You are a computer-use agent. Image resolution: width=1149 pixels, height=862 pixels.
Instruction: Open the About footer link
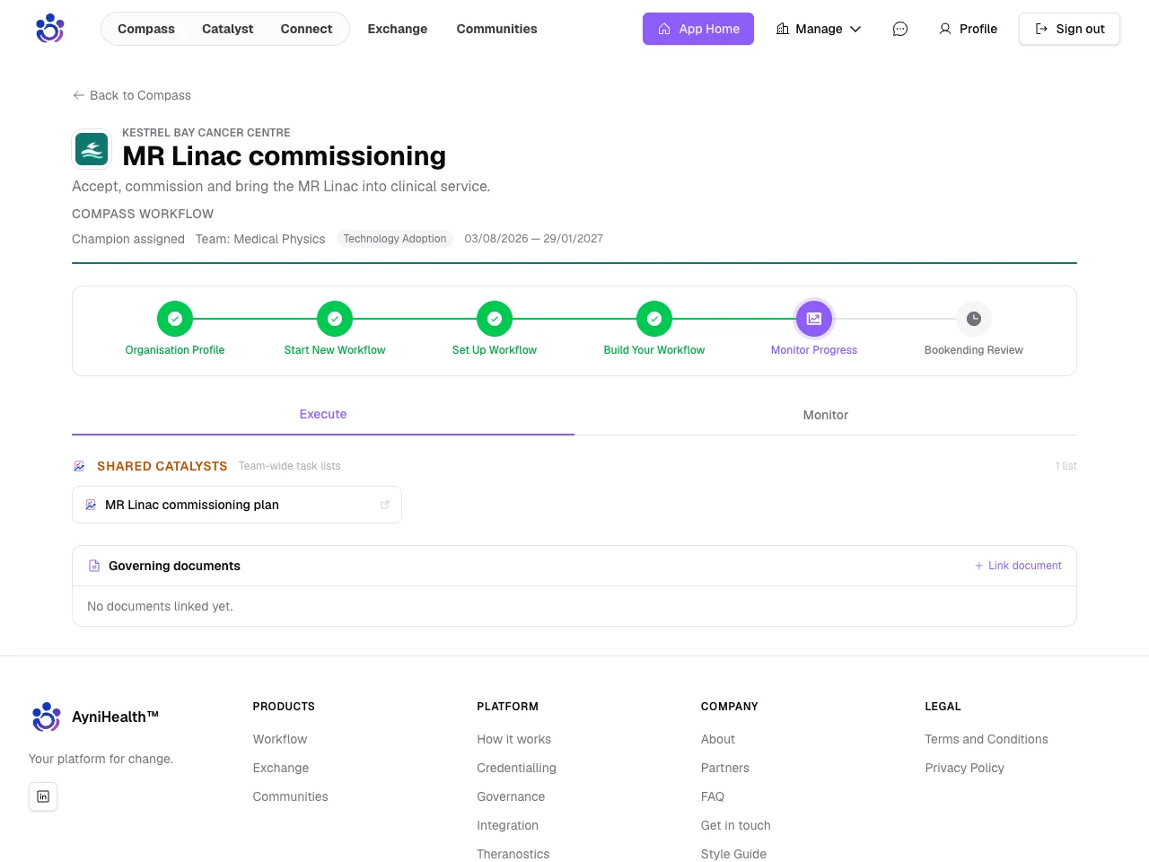(718, 739)
